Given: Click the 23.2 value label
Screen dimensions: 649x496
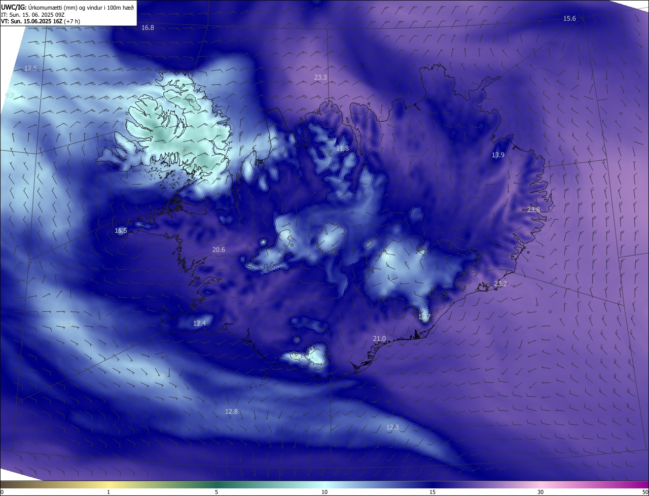Looking at the screenshot, I should [x=500, y=284].
